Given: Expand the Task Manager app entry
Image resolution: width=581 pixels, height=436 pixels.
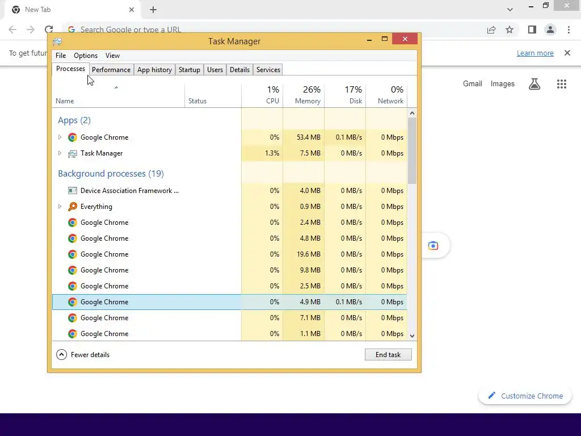Looking at the screenshot, I should (60, 153).
